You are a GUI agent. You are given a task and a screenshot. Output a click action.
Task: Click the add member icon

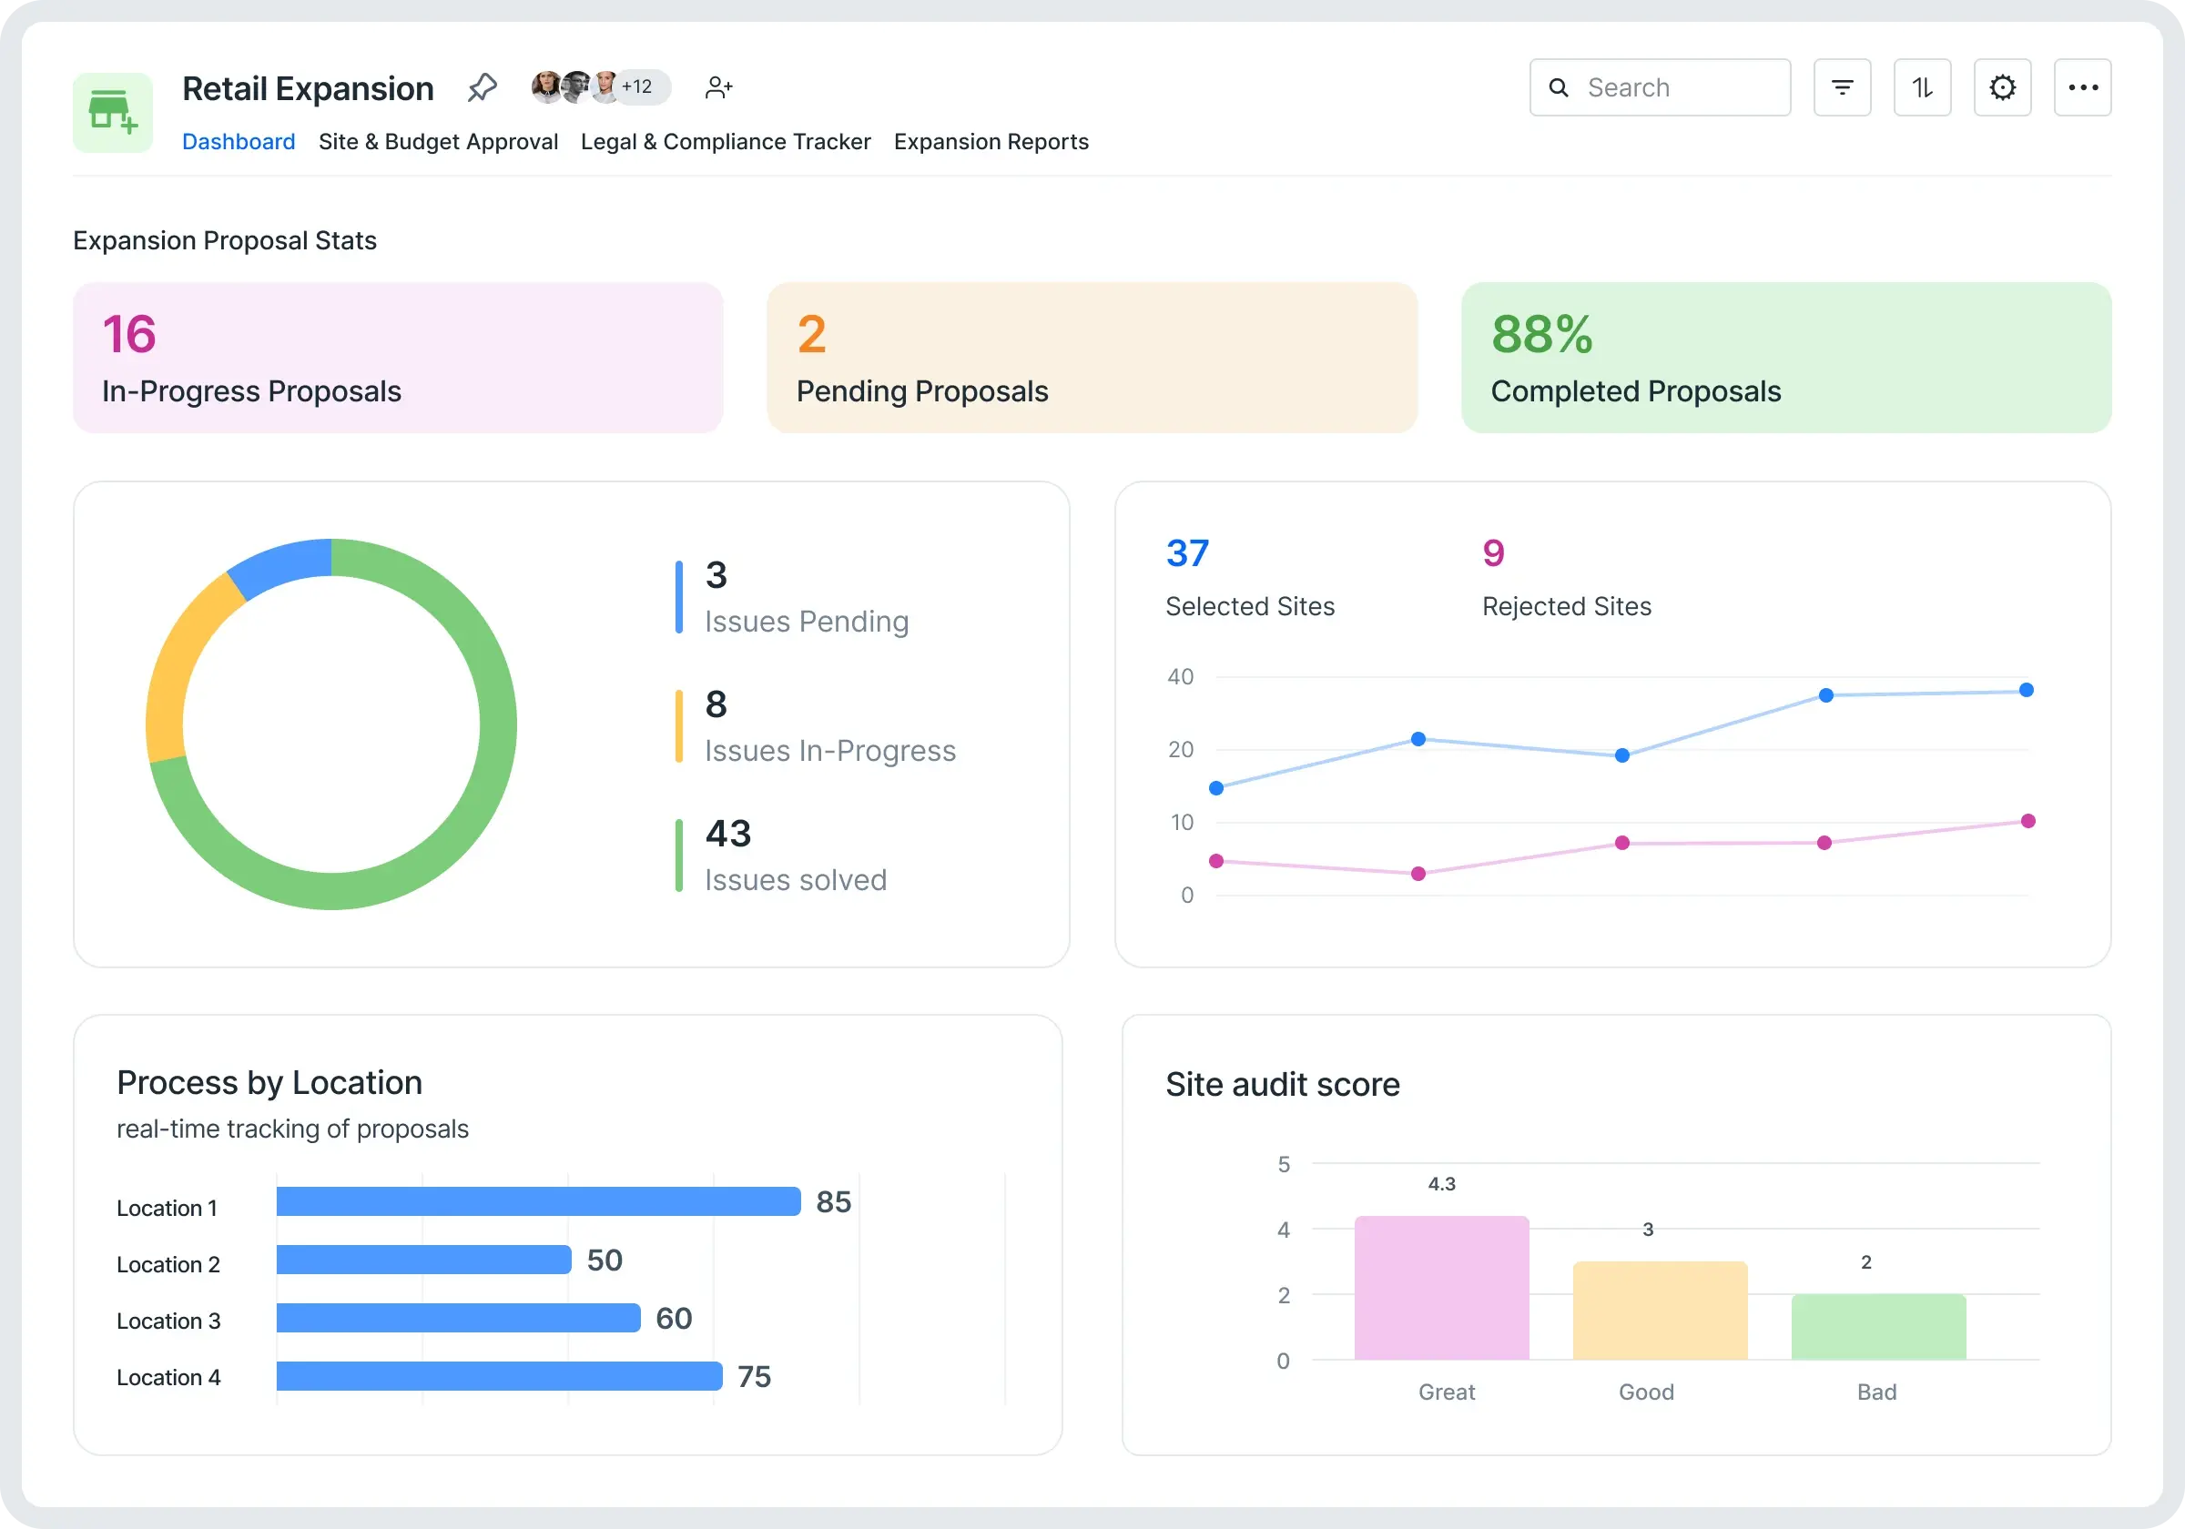(718, 87)
